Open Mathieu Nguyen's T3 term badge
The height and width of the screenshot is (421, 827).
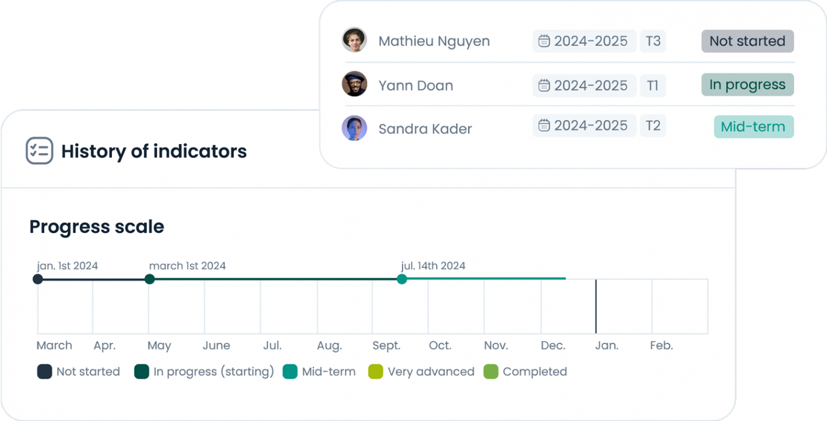[653, 41]
